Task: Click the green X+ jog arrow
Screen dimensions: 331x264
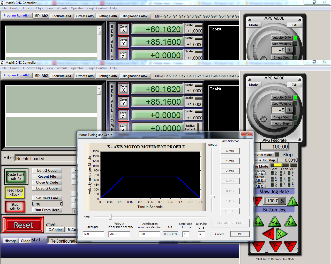Action: 282,234
